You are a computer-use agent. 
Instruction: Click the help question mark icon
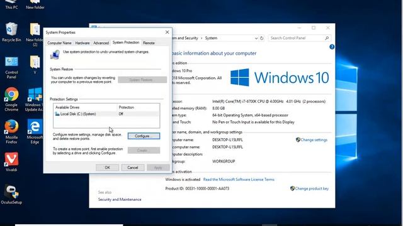[332, 47]
